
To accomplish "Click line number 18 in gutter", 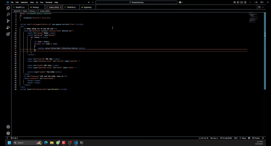I will point(16,50).
